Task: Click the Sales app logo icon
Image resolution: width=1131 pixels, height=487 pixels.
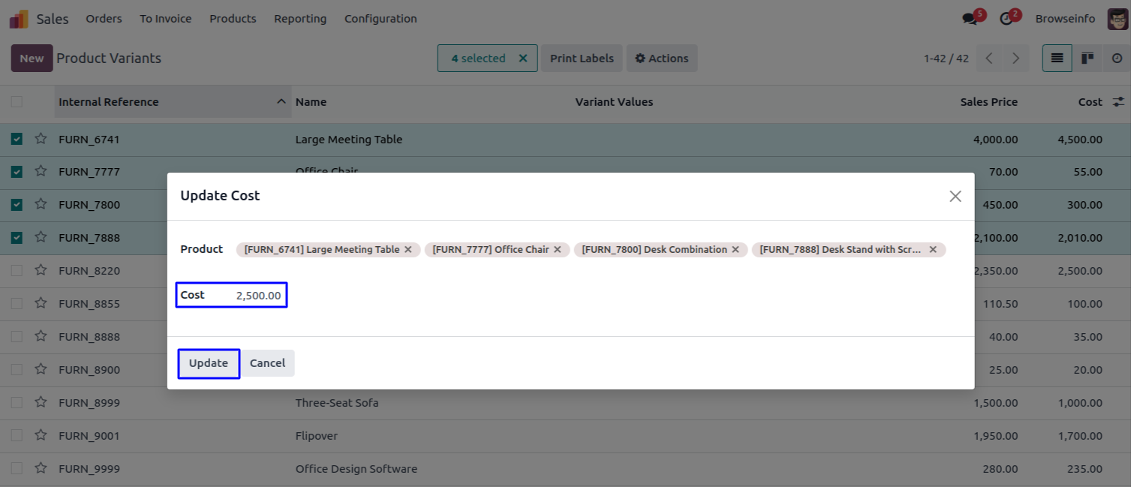Action: pos(19,19)
